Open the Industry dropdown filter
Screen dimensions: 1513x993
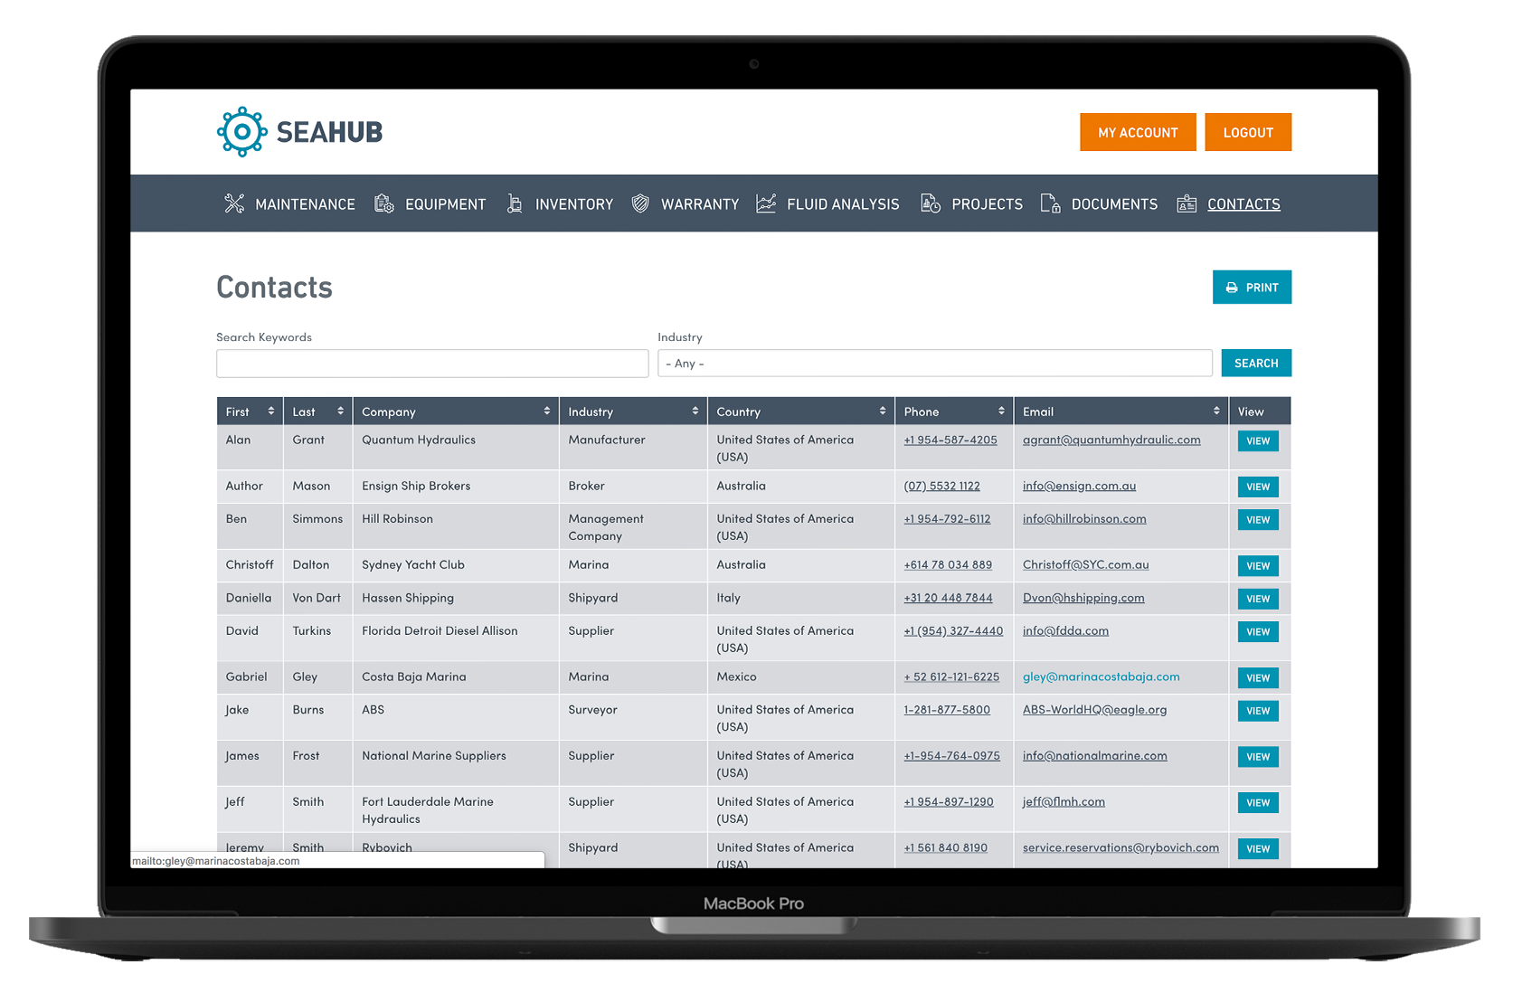[x=934, y=363]
